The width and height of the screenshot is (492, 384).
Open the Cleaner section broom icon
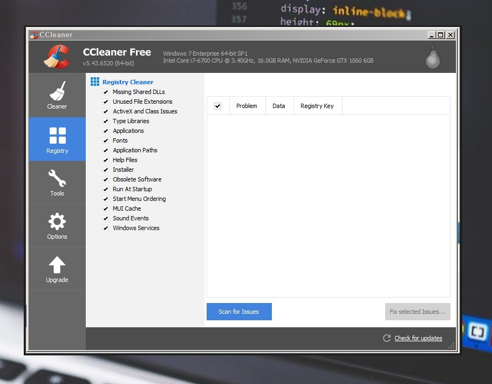[x=57, y=91]
